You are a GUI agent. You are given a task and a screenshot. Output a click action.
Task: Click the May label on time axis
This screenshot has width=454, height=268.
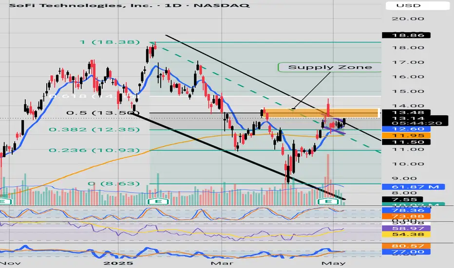click(x=334, y=263)
